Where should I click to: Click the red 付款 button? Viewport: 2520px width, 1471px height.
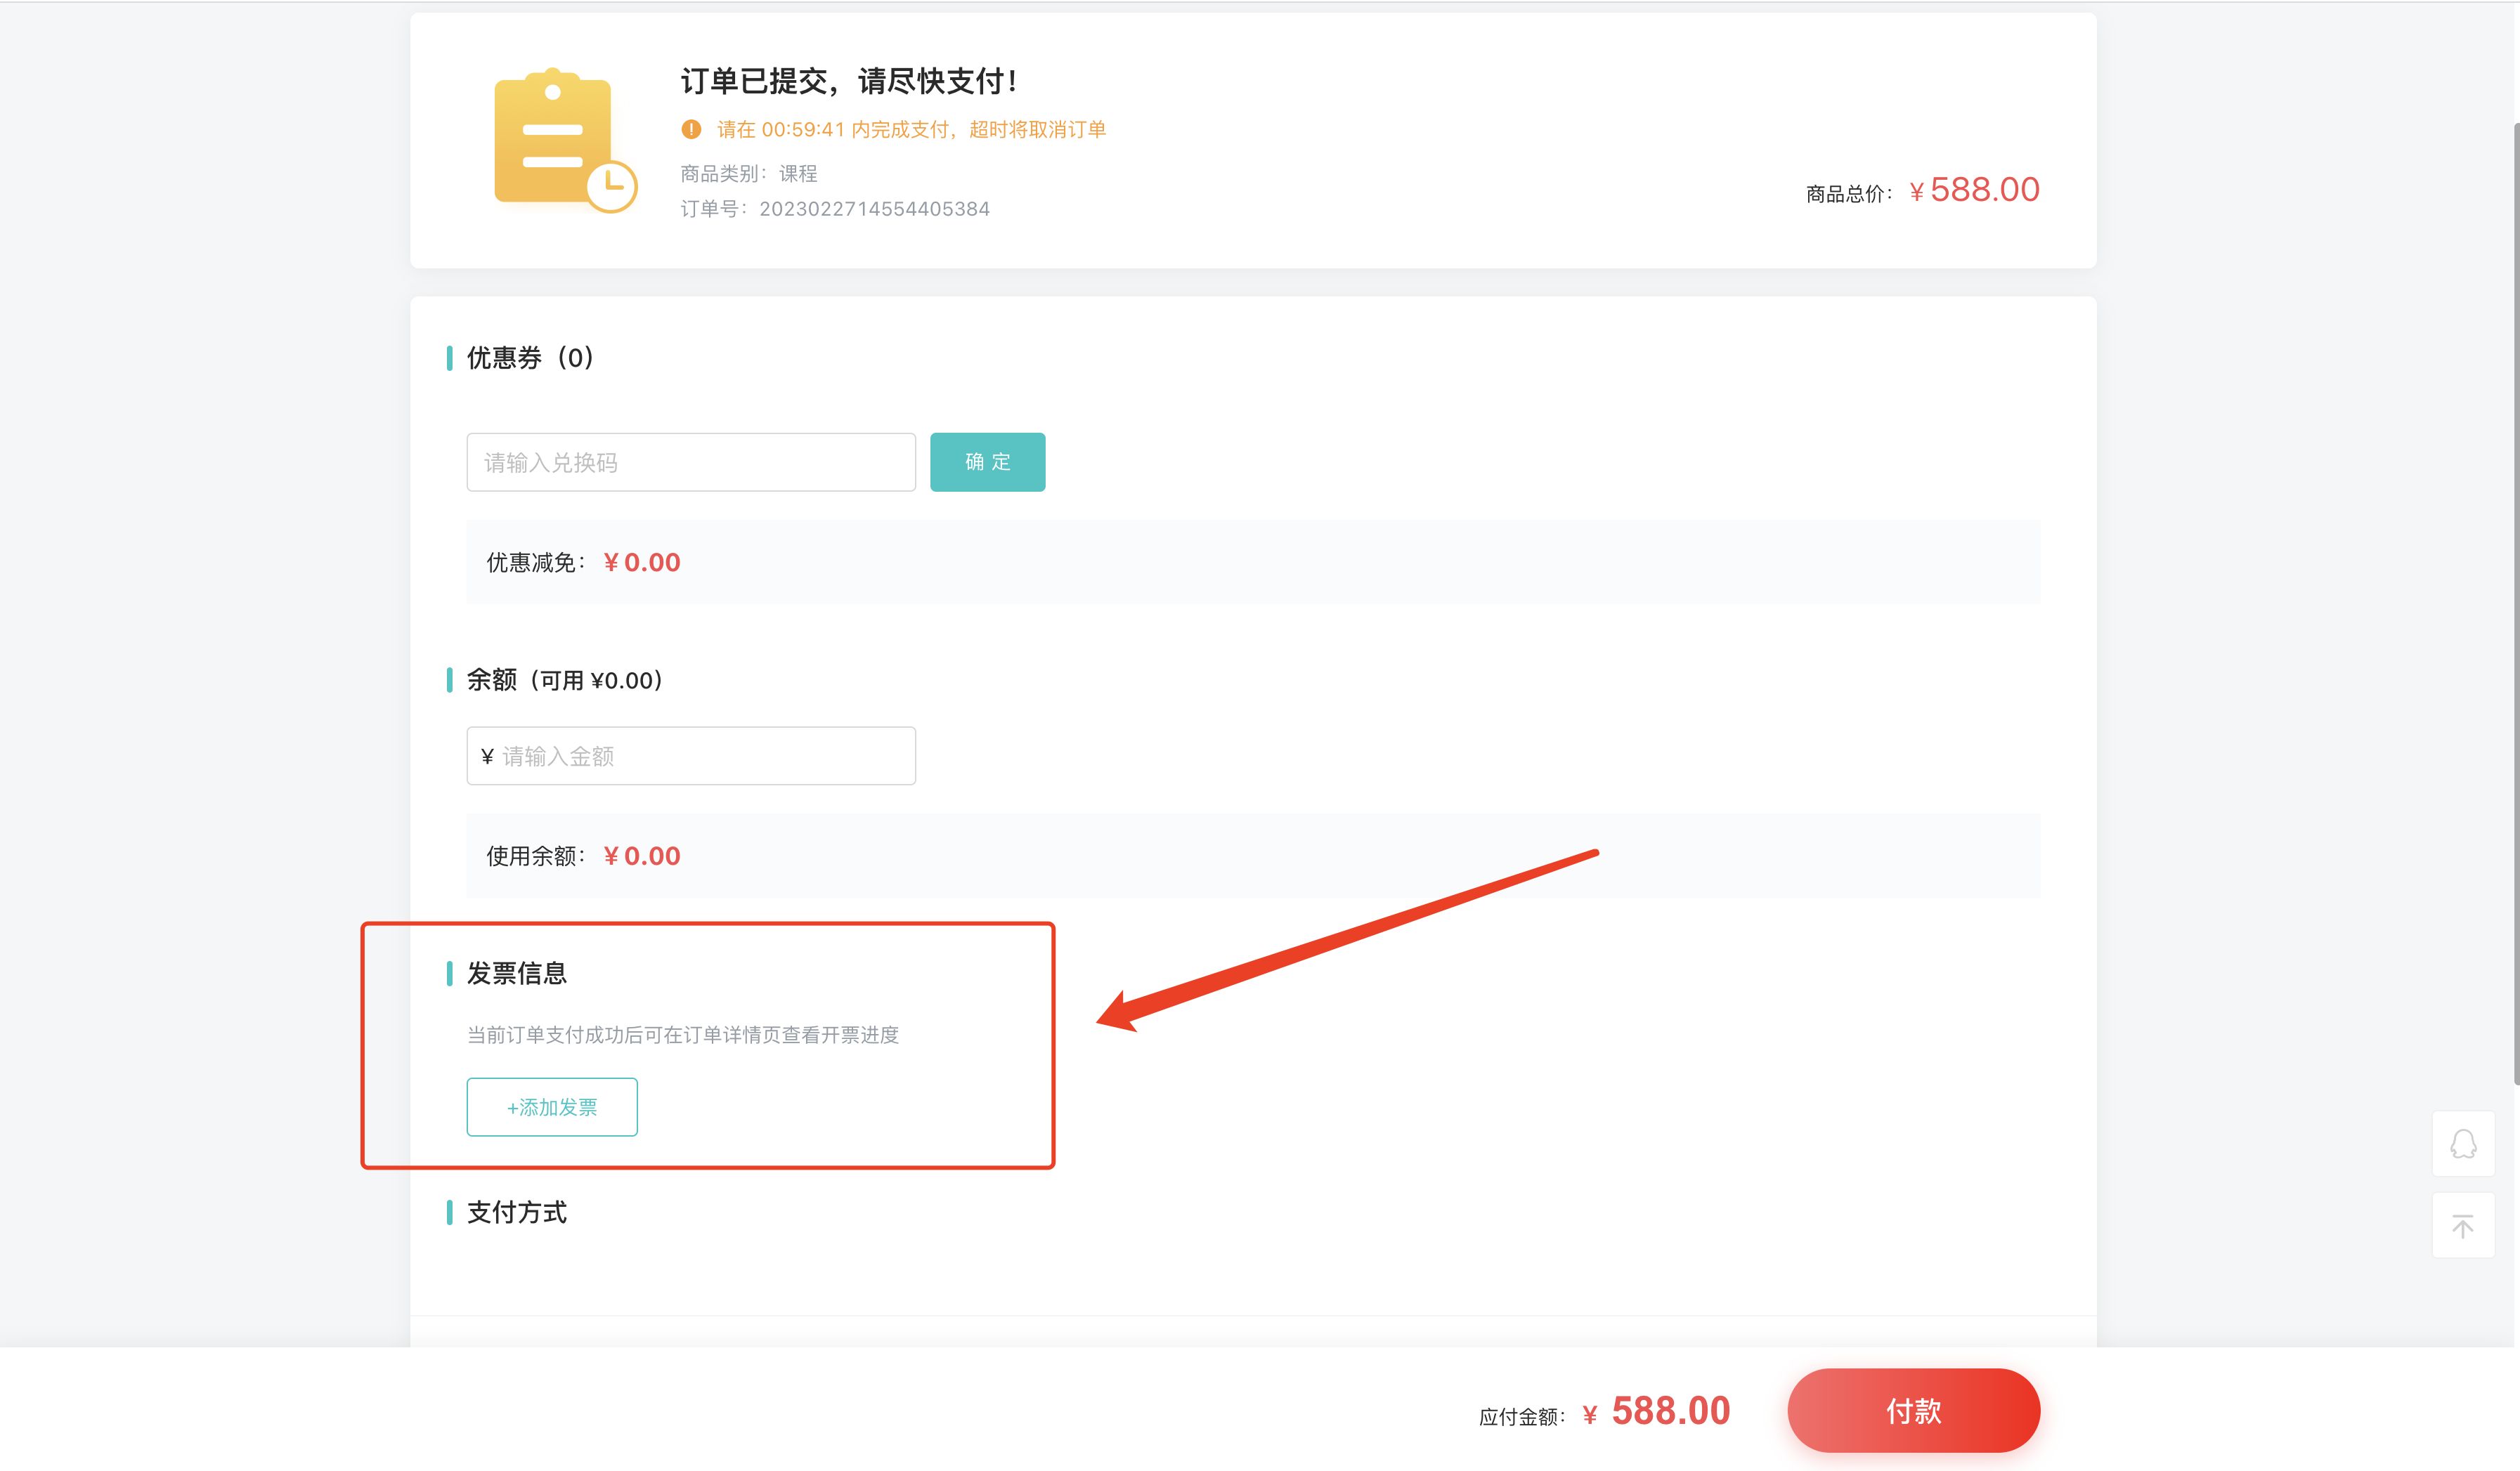[1913, 1410]
